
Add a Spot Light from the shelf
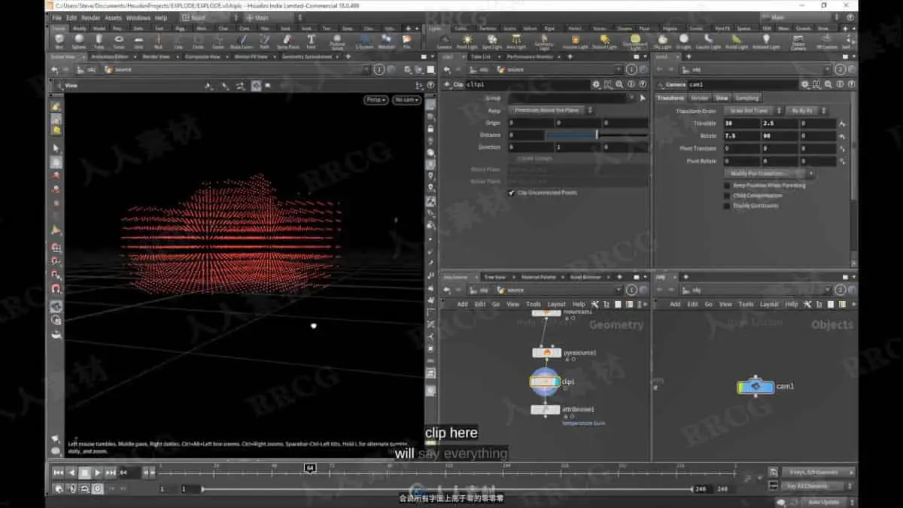(492, 41)
